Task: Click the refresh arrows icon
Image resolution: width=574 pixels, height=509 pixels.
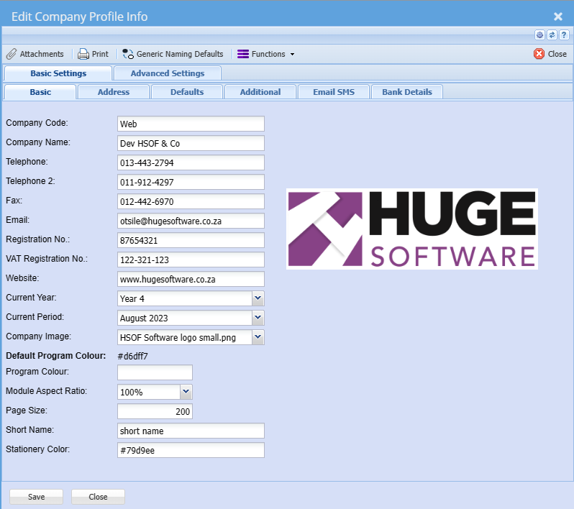Action: pyautogui.click(x=552, y=35)
